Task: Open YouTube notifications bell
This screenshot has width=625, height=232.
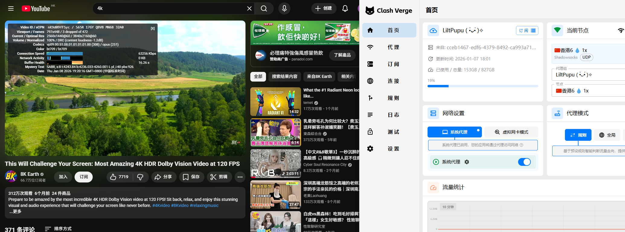Action: click(345, 8)
